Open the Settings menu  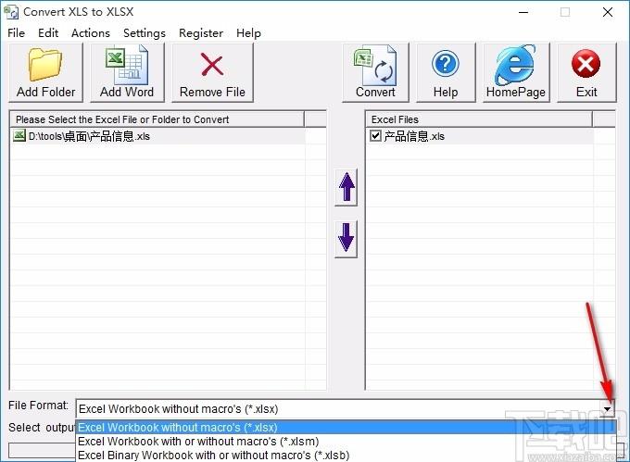click(145, 33)
